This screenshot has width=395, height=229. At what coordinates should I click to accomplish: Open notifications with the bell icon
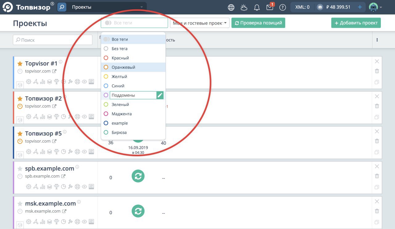coord(257,7)
